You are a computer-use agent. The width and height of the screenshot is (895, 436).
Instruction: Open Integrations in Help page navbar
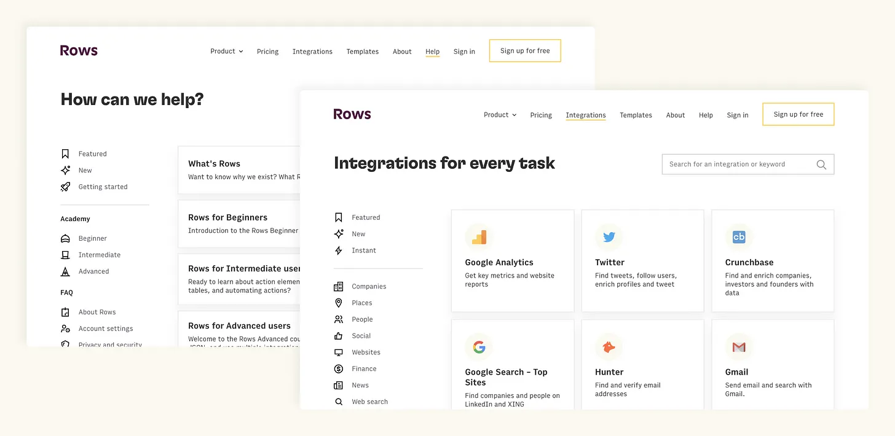pyautogui.click(x=312, y=52)
